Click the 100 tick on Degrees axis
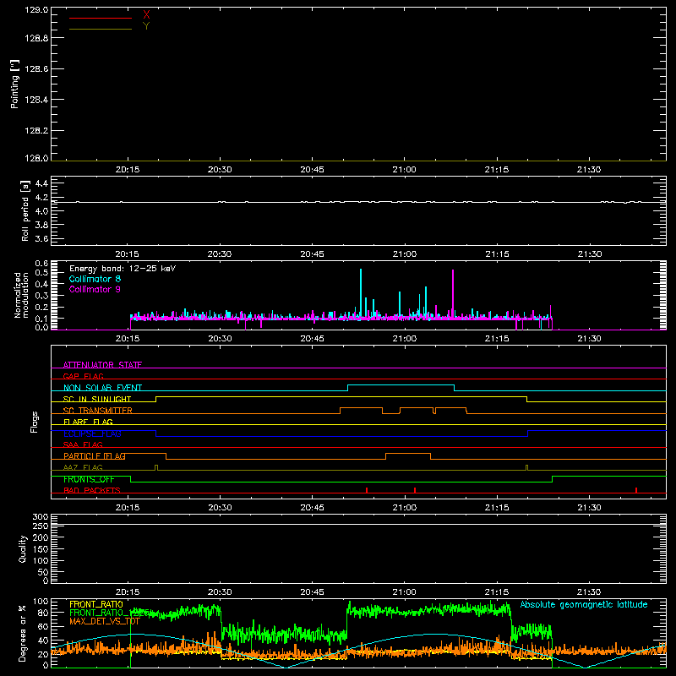Viewport: 676px width, 676px height. [41, 602]
